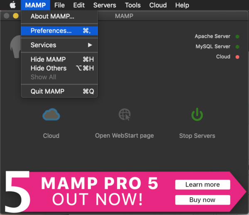Expand the Services submenu arrow
Image resolution: width=249 pixels, height=215 pixels.
[90, 45]
